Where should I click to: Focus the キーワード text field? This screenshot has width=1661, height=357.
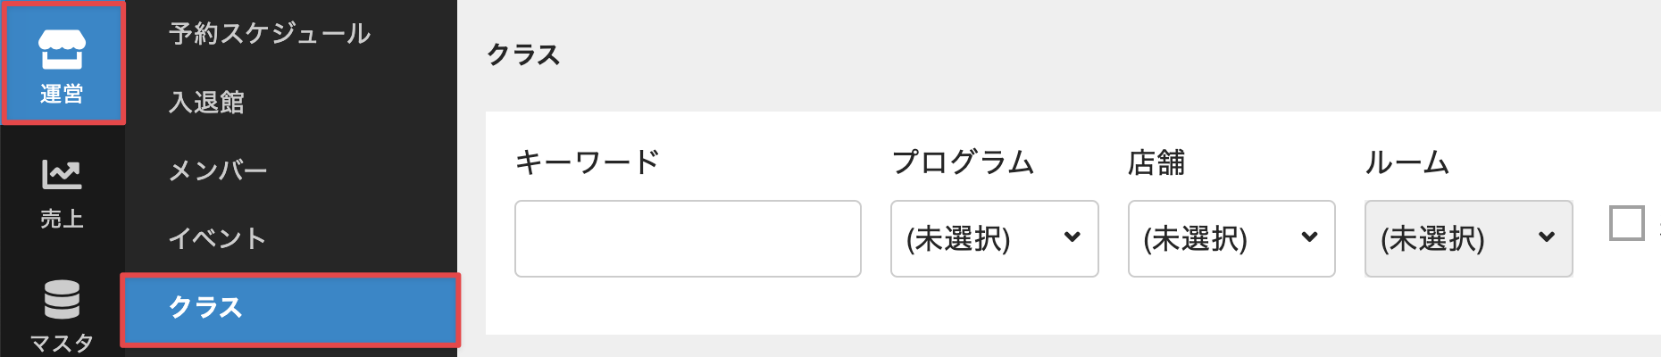click(x=688, y=238)
